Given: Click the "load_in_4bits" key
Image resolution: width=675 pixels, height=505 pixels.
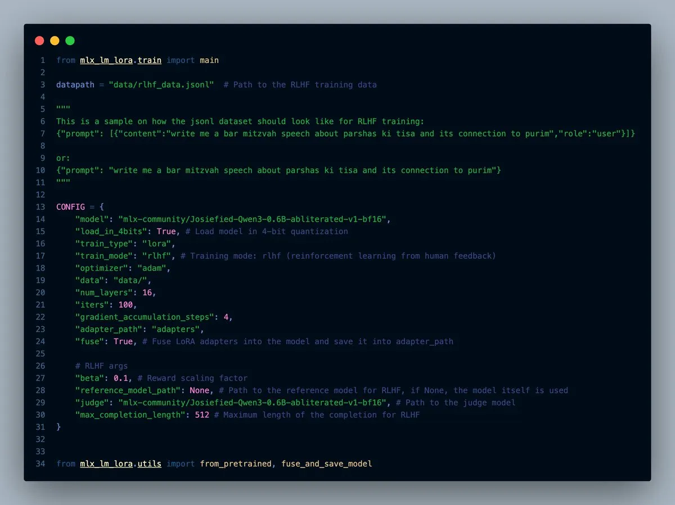Looking at the screenshot, I should pos(111,232).
